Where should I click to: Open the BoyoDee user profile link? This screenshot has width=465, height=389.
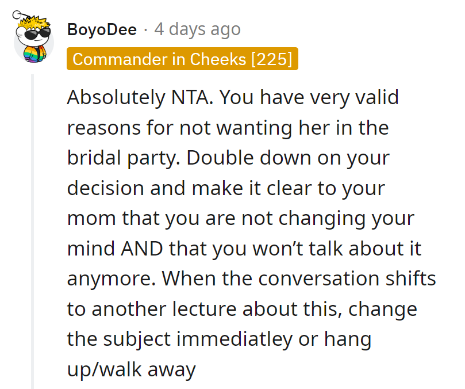tap(102, 29)
